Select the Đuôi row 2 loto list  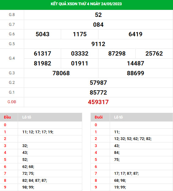click(133, 139)
